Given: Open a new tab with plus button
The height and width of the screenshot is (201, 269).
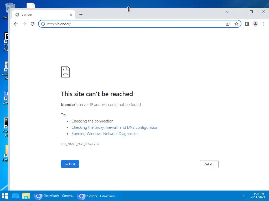Looking at the screenshot, I should point(81,15).
